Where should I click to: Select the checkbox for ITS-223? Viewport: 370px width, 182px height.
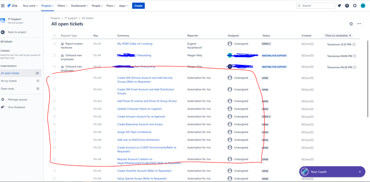tap(54, 101)
